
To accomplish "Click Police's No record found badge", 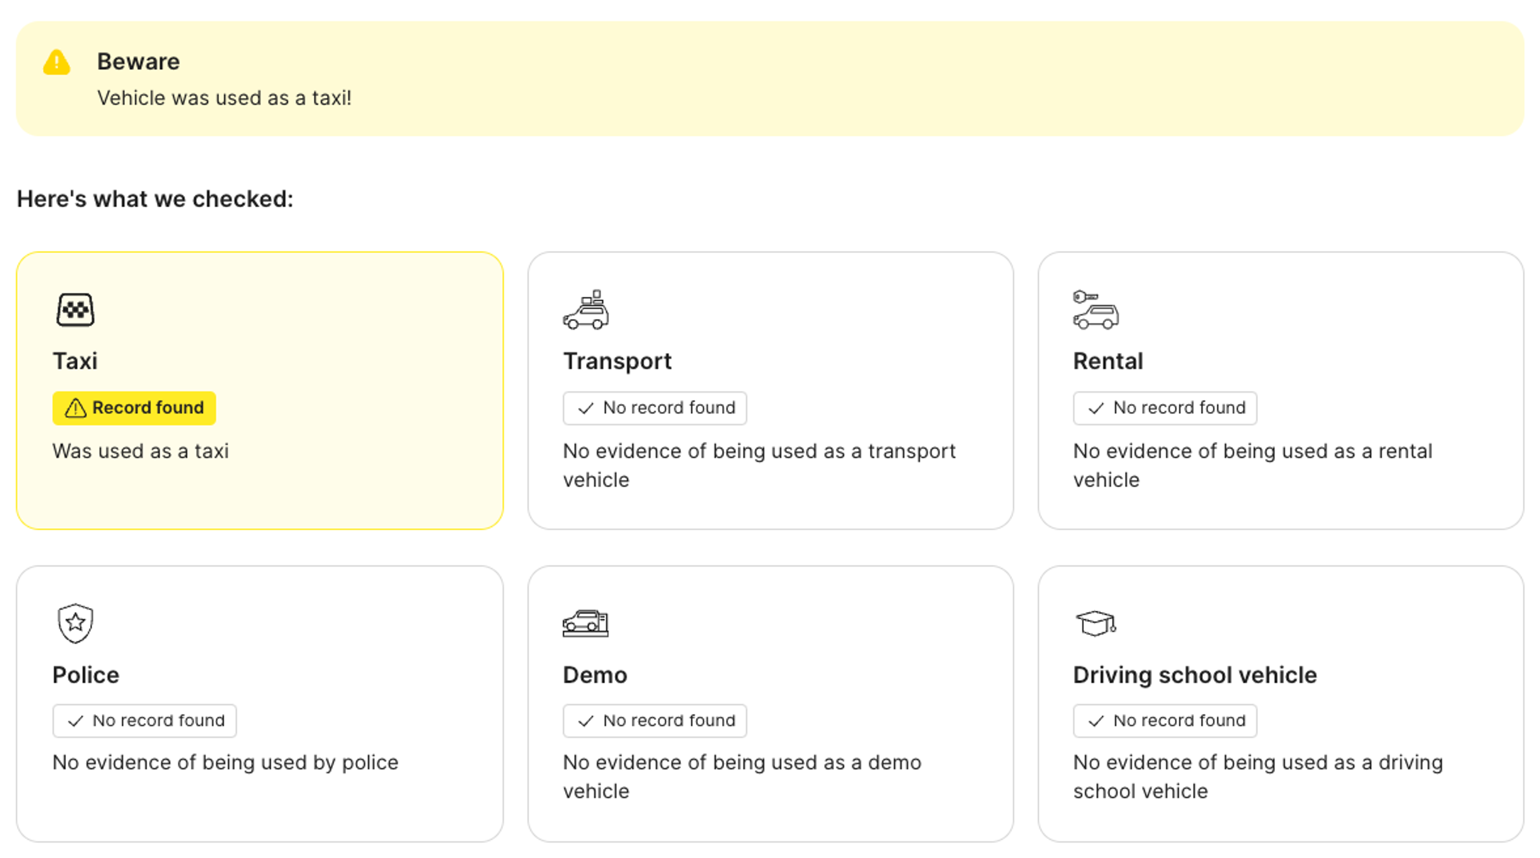I will coord(145,720).
